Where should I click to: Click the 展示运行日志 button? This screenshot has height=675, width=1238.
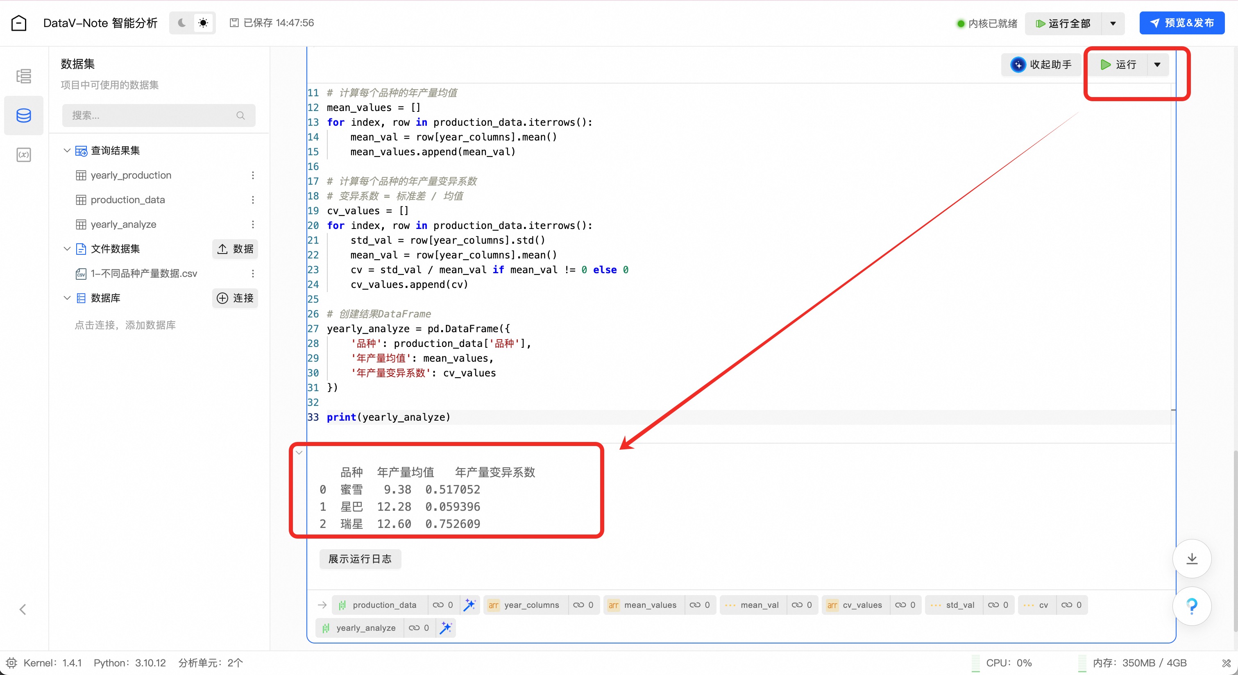[360, 559]
